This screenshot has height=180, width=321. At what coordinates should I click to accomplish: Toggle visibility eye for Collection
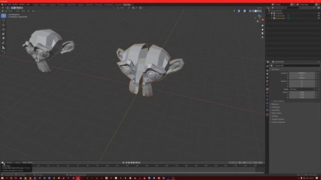(x=319, y=13)
